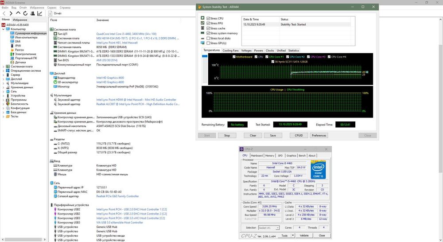Enable the Stress GPU(s) checkbox
The image size is (443, 242).
click(x=208, y=43)
